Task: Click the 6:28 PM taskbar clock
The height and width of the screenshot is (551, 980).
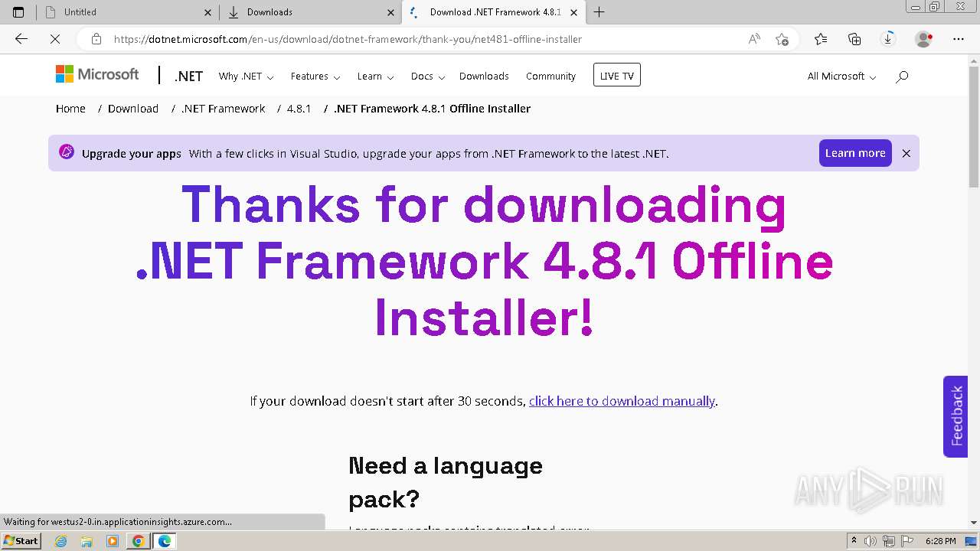Action: (941, 541)
